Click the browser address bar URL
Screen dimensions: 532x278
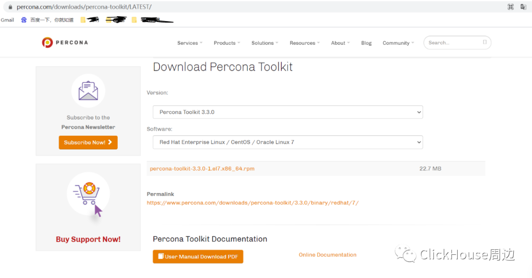pyautogui.click(x=84, y=7)
